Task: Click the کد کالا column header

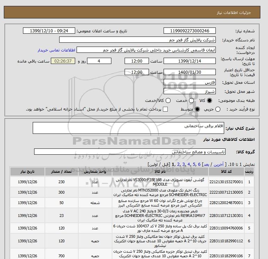Action: coord(226,172)
